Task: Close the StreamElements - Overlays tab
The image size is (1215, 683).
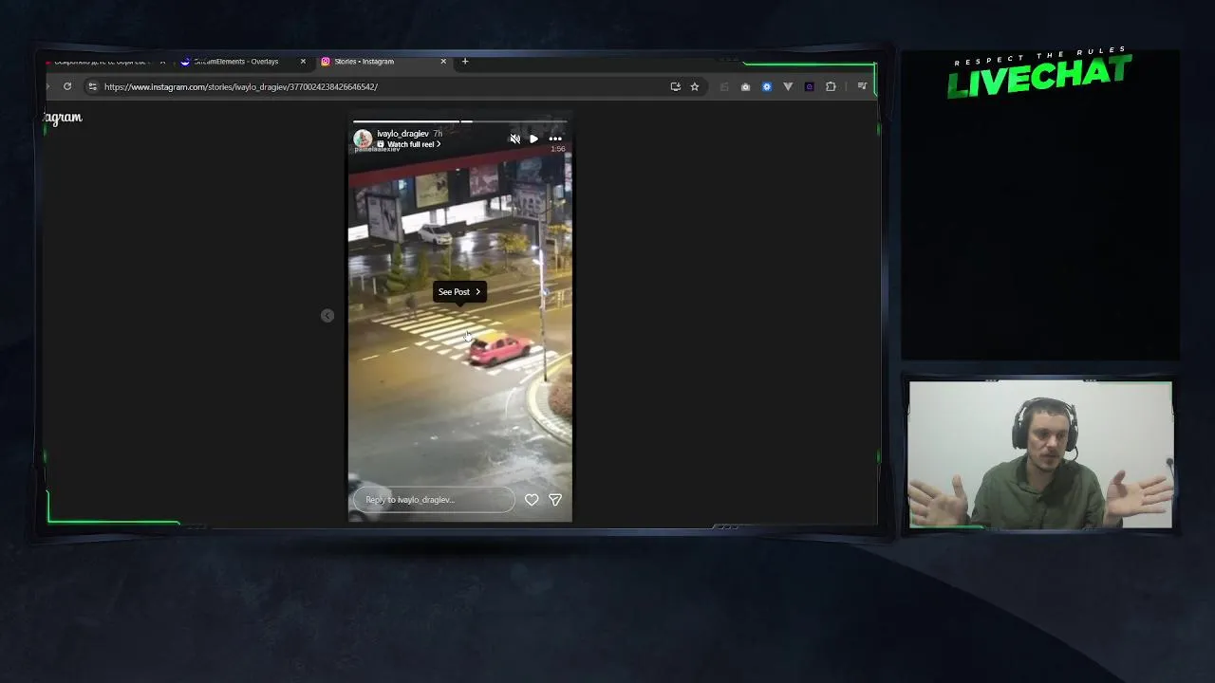Action: click(x=303, y=62)
